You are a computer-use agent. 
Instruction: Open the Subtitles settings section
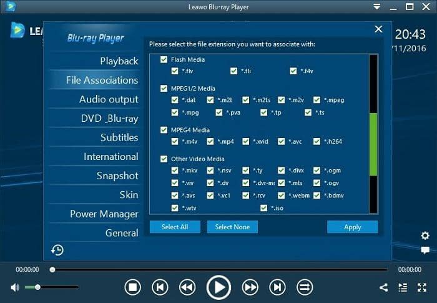pos(119,137)
